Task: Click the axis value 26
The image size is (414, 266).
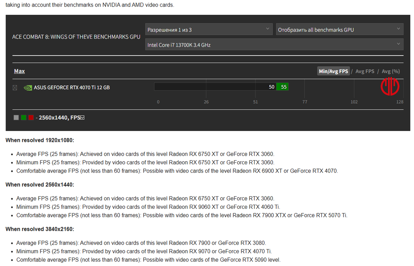Action: point(206,102)
